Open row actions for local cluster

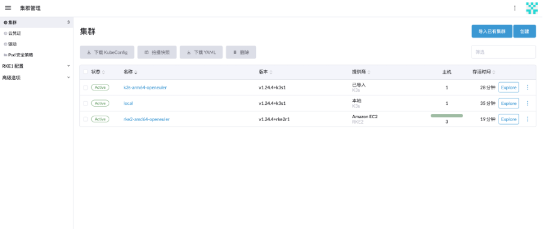[x=527, y=103]
